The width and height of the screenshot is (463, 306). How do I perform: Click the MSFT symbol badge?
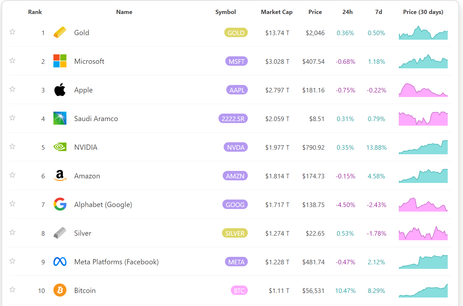237,61
